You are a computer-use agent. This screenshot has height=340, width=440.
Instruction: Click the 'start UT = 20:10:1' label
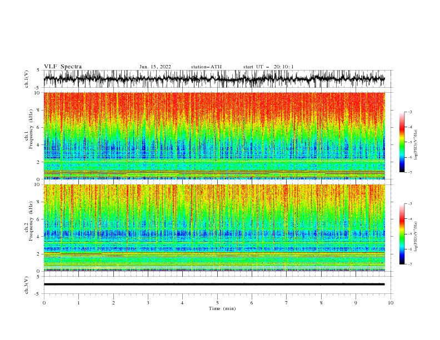[268, 67]
